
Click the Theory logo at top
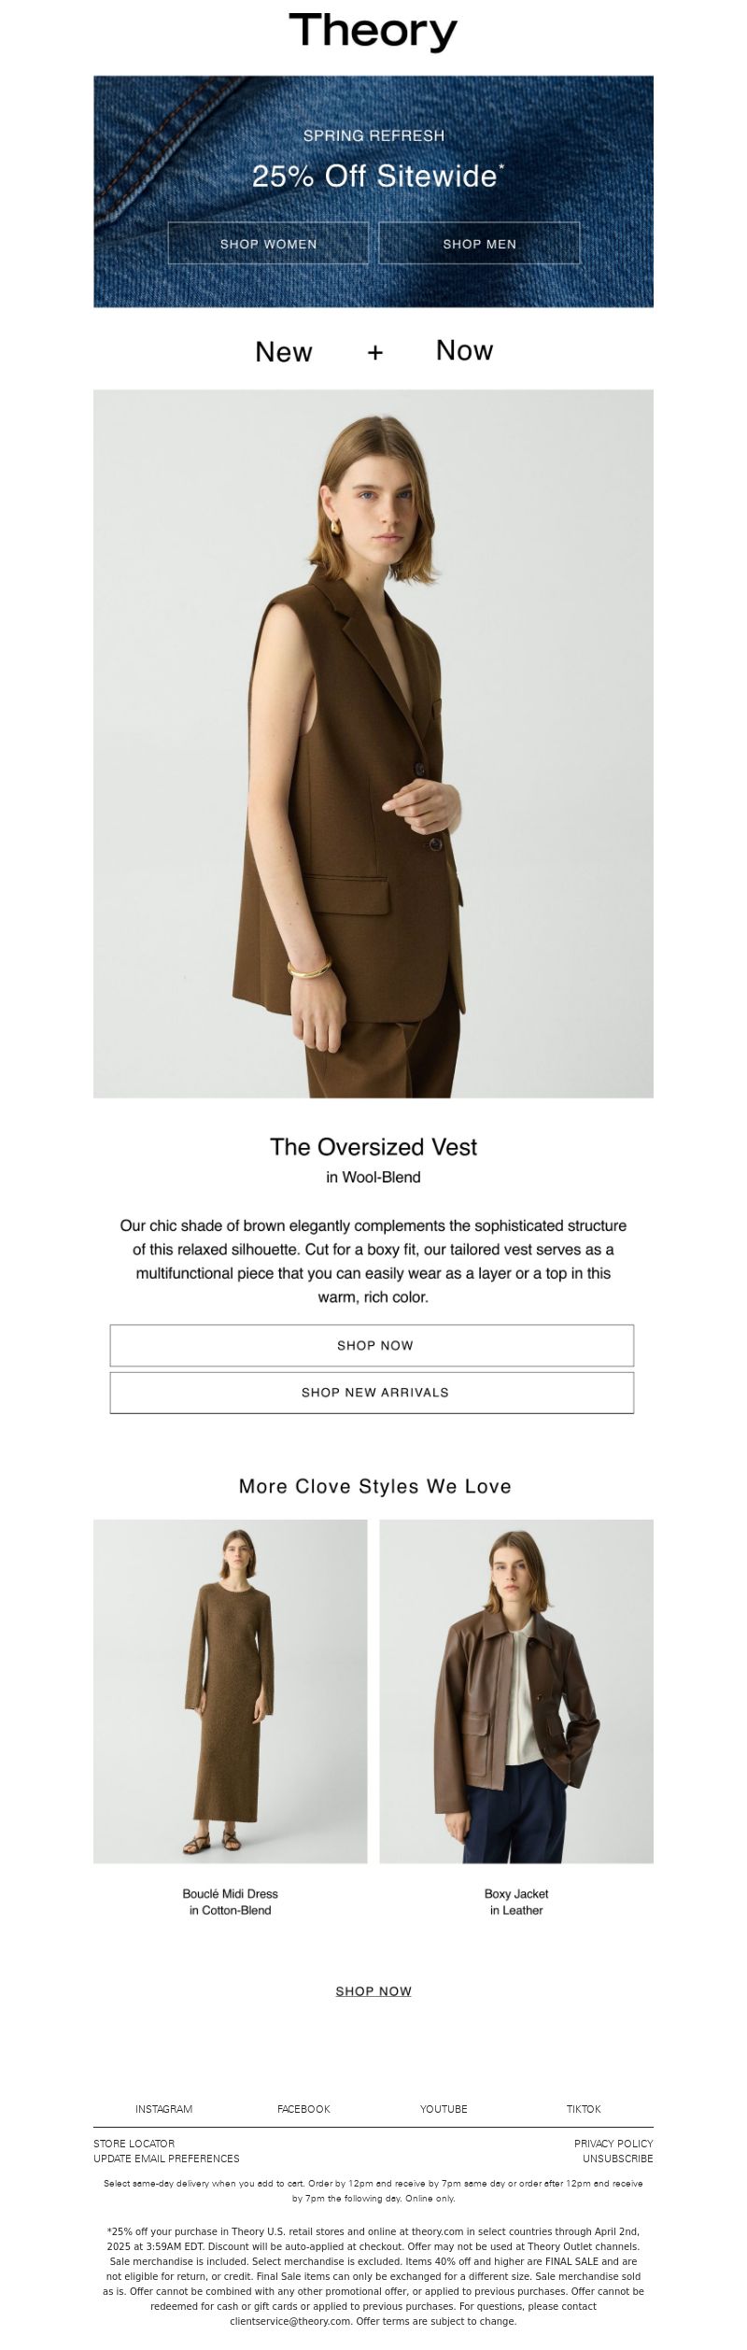(x=373, y=32)
